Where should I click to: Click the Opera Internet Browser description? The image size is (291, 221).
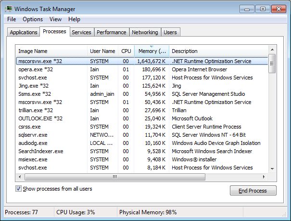pos(199,69)
